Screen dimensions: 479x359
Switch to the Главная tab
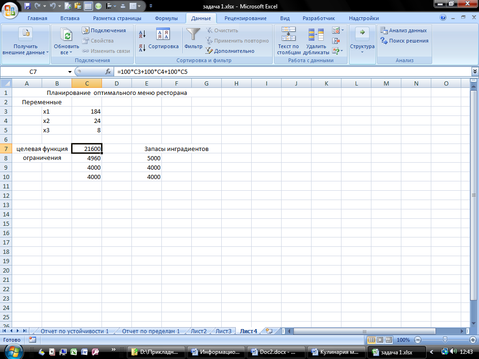click(x=37, y=18)
